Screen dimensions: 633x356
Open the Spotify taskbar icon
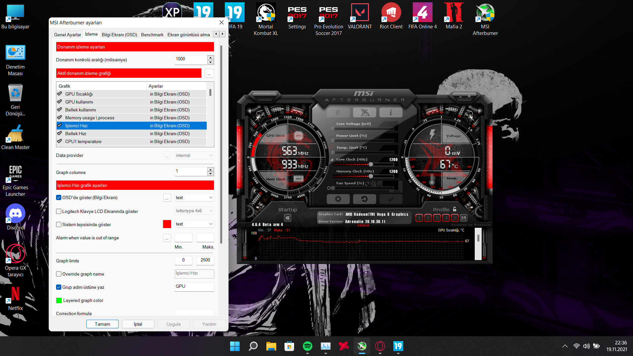(x=307, y=346)
